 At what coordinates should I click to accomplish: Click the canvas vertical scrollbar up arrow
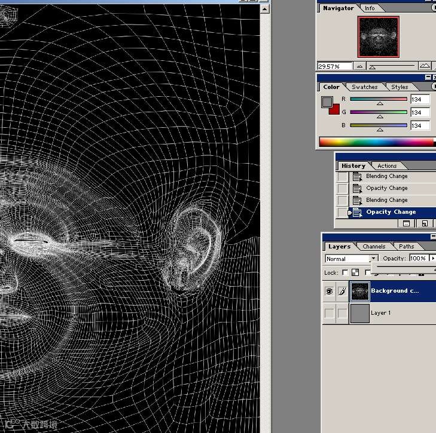264,9
